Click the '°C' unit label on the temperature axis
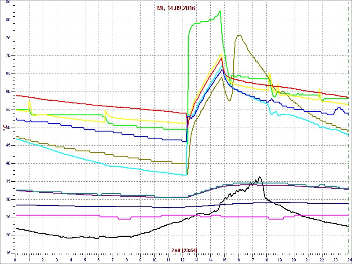 tap(4, 128)
